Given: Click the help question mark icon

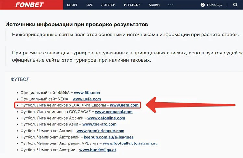Looking at the screenshot, I should coord(203,5).
